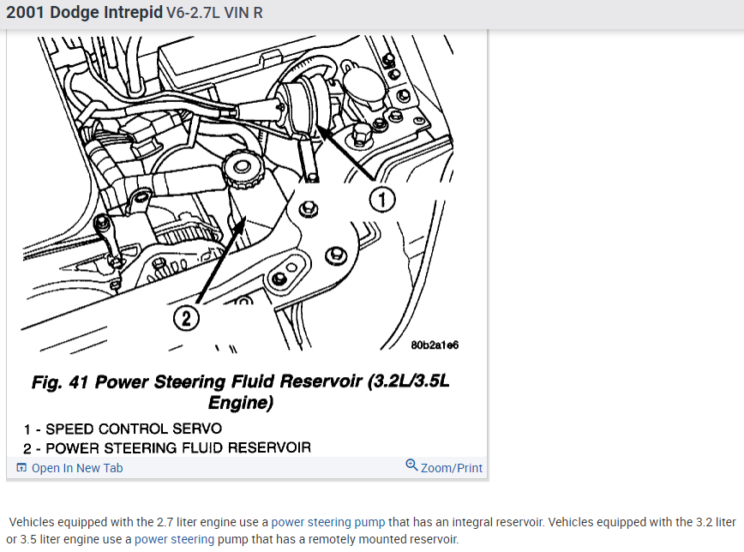Click callout circle number 1 in diagram
Screen dimensions: 744x552
(382, 200)
